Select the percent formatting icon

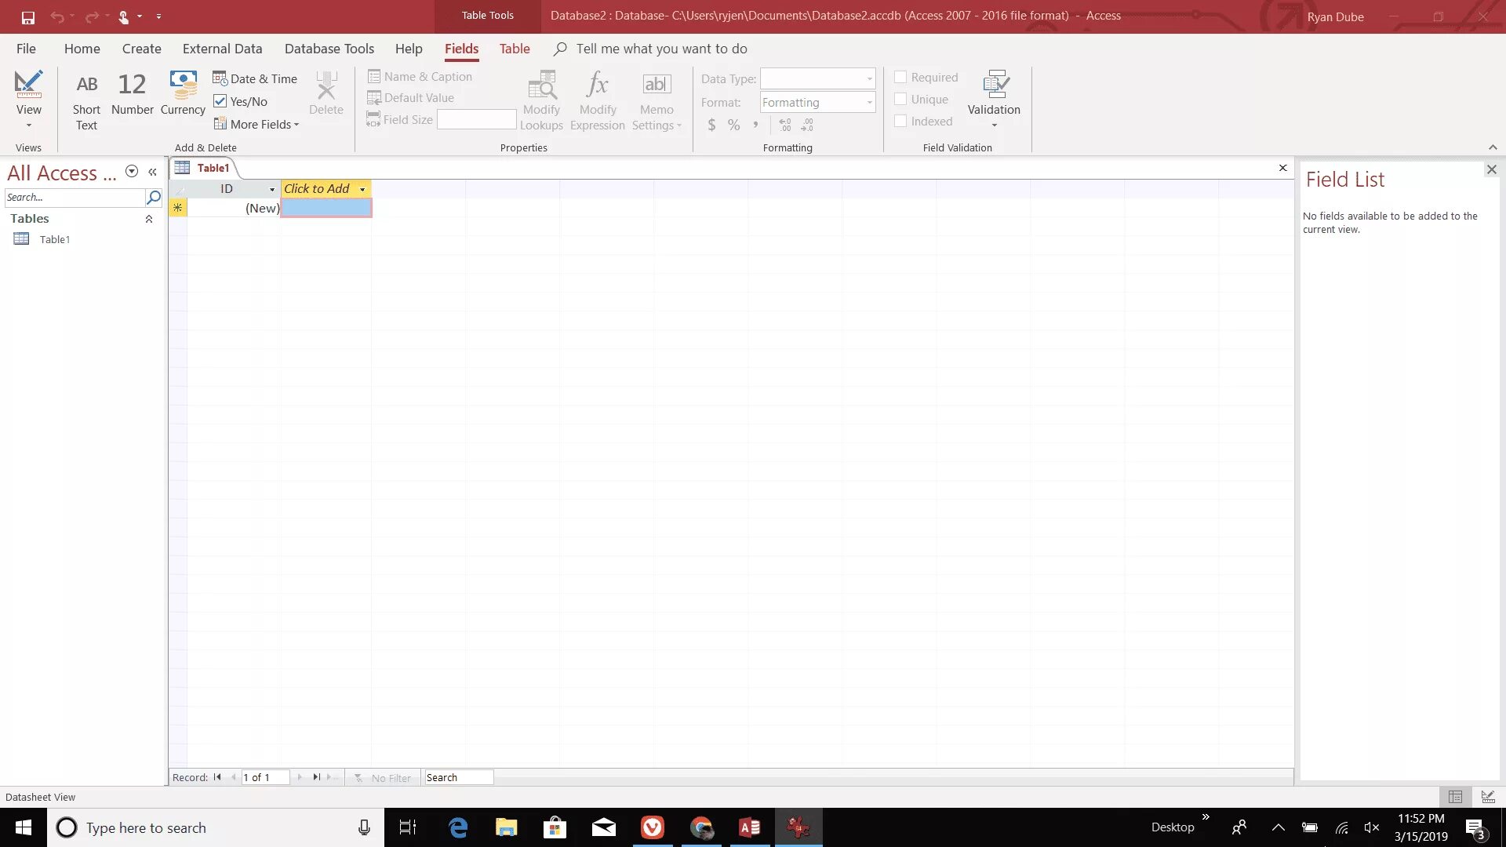pyautogui.click(x=734, y=124)
